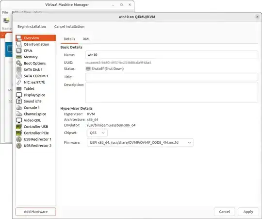The image size is (262, 219).
Task: Open the Firmware UEFI dropdown
Action: (x=140, y=143)
